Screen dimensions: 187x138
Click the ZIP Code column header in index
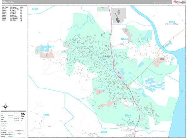click(5, 7)
